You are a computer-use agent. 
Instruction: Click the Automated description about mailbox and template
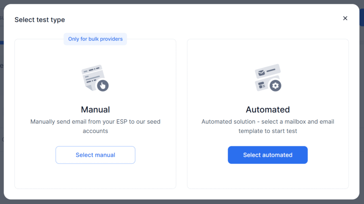click(268, 126)
